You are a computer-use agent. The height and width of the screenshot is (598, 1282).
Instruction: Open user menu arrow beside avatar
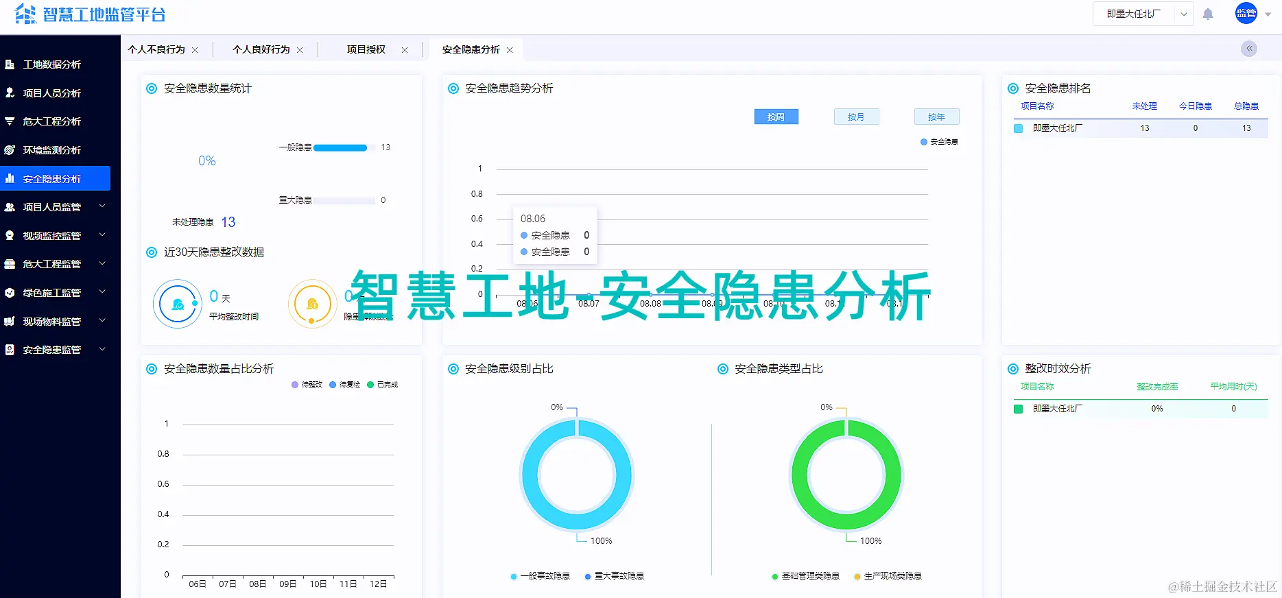click(1268, 14)
